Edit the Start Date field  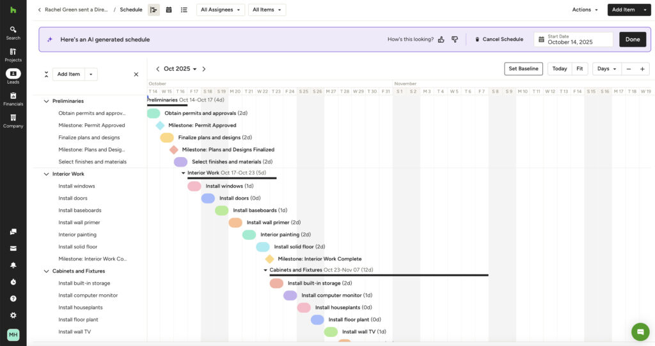(x=573, y=40)
